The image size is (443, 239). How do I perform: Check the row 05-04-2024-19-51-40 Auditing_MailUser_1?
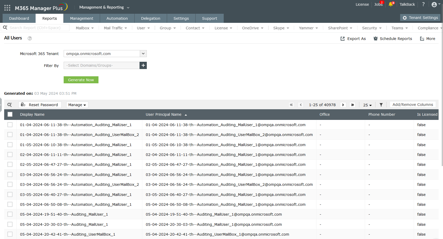pyautogui.click(x=10, y=214)
